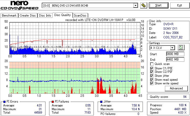Click the disc type value DVD+R

pyautogui.click(x=168, y=24)
